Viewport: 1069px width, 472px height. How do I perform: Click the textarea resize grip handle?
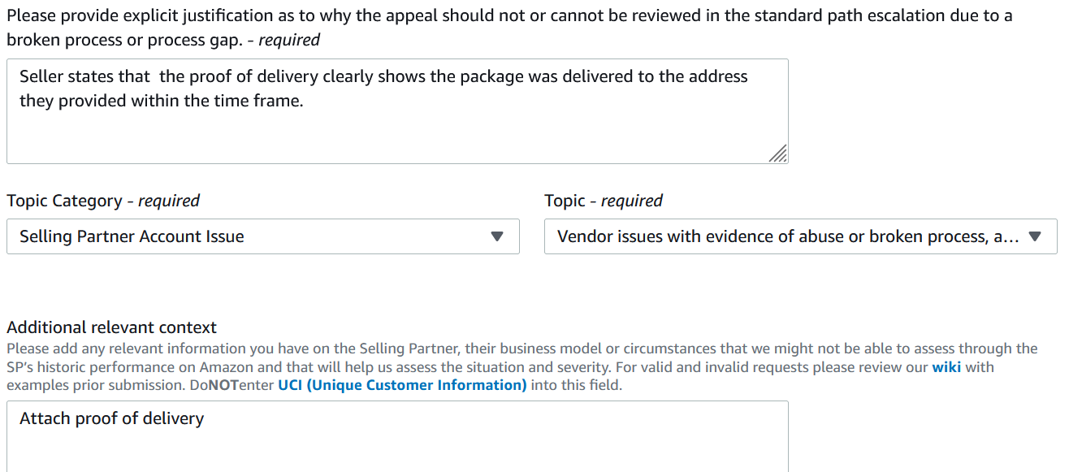pos(777,154)
